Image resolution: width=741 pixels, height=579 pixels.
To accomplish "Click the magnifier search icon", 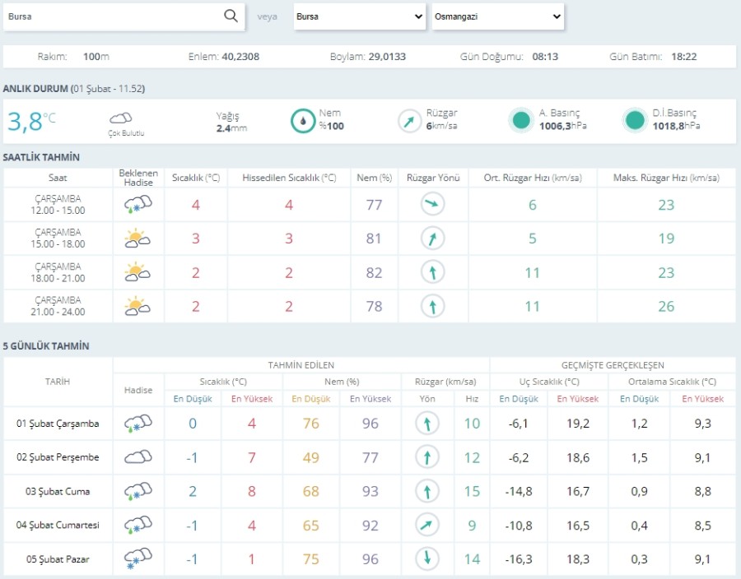I will click(231, 16).
